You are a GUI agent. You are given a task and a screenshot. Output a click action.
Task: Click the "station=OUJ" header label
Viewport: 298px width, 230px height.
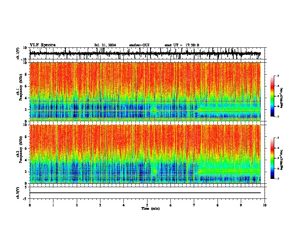click(x=139, y=45)
